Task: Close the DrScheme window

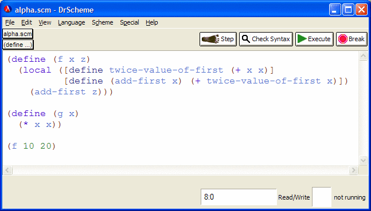Action: [x=361, y=10]
